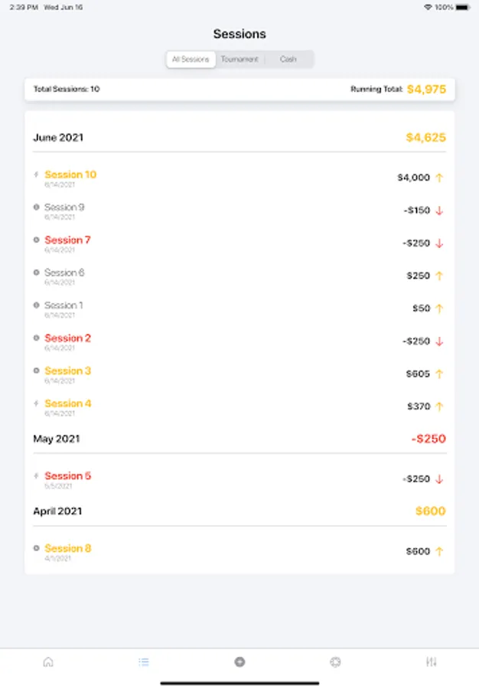Image resolution: width=479 pixels, height=689 pixels.
Task: Open Session 10 details
Action: click(70, 175)
